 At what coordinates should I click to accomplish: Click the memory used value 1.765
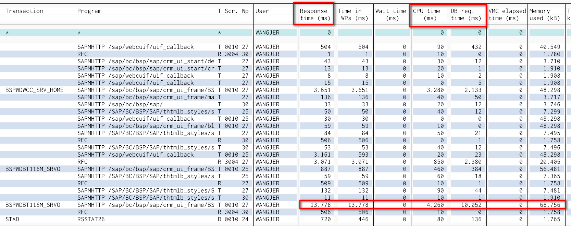click(x=552, y=219)
